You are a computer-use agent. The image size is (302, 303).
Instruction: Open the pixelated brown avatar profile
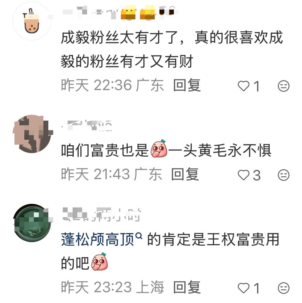coord(33,134)
